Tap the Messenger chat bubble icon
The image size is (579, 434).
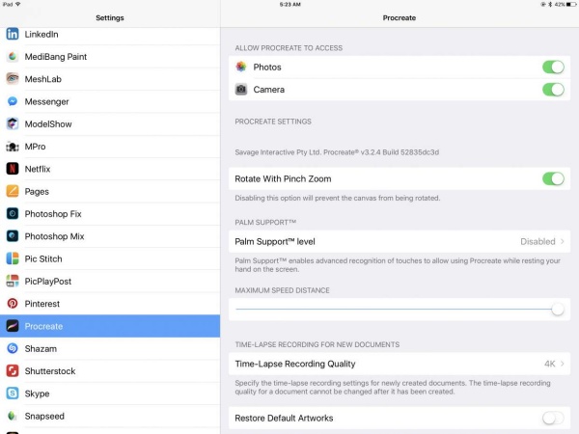[13, 101]
